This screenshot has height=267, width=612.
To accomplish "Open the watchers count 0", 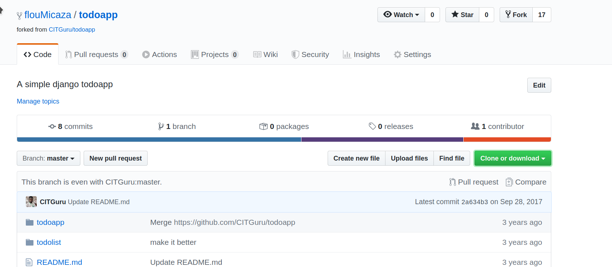I will pyautogui.click(x=432, y=15).
